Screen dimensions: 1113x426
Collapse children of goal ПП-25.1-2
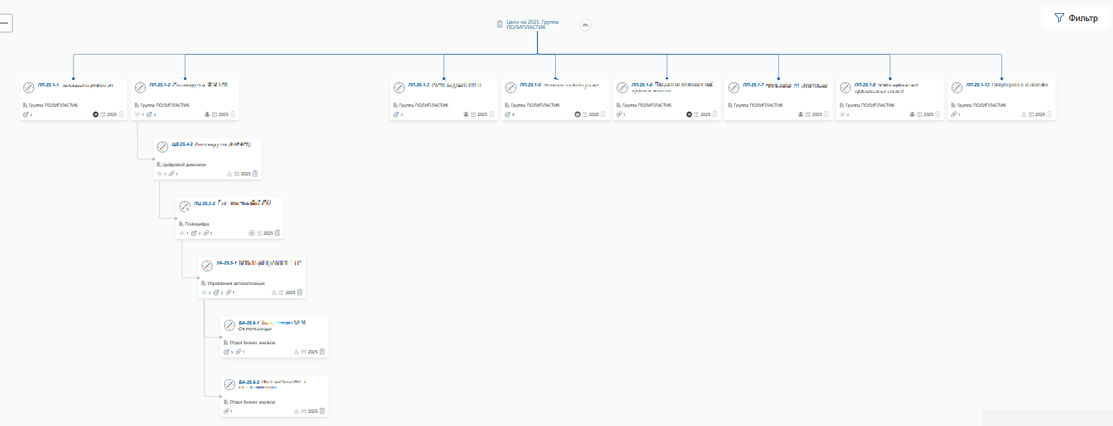pyautogui.click(x=137, y=115)
